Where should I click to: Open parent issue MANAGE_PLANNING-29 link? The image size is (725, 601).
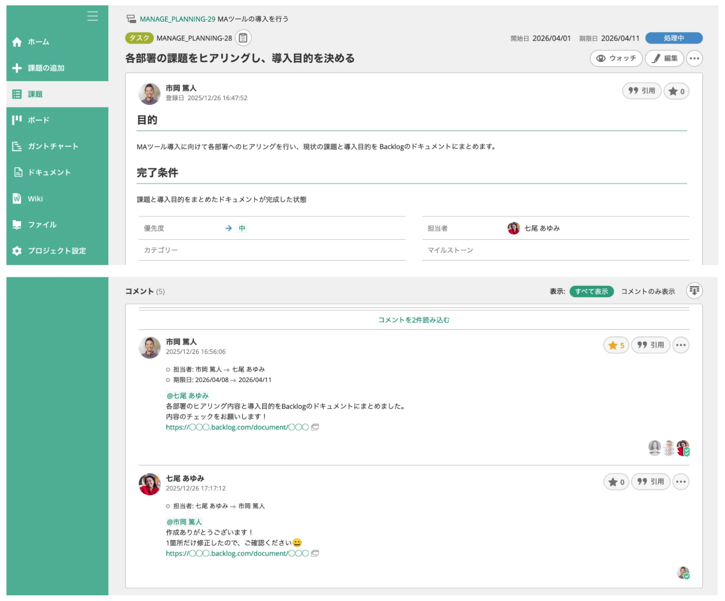(x=177, y=19)
